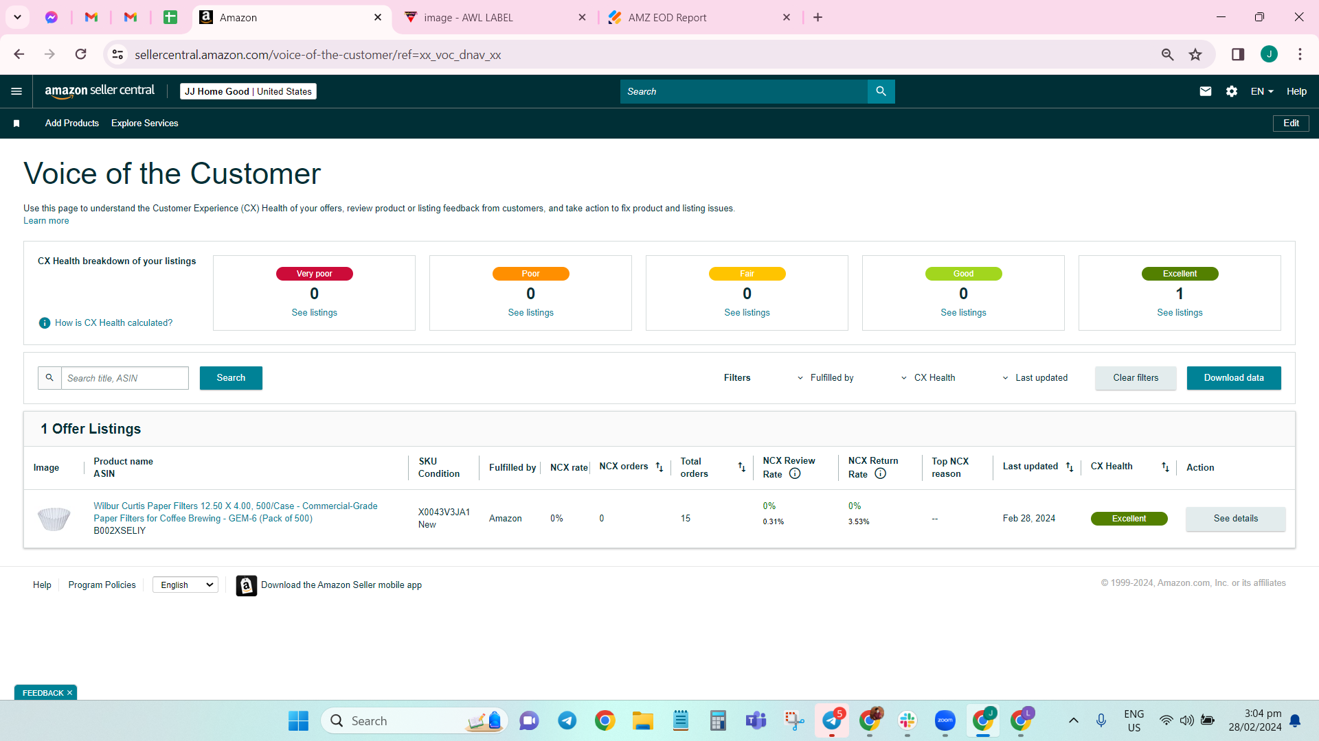The width and height of the screenshot is (1319, 741).
Task: Click the browser address bar URL
Action: point(317,55)
